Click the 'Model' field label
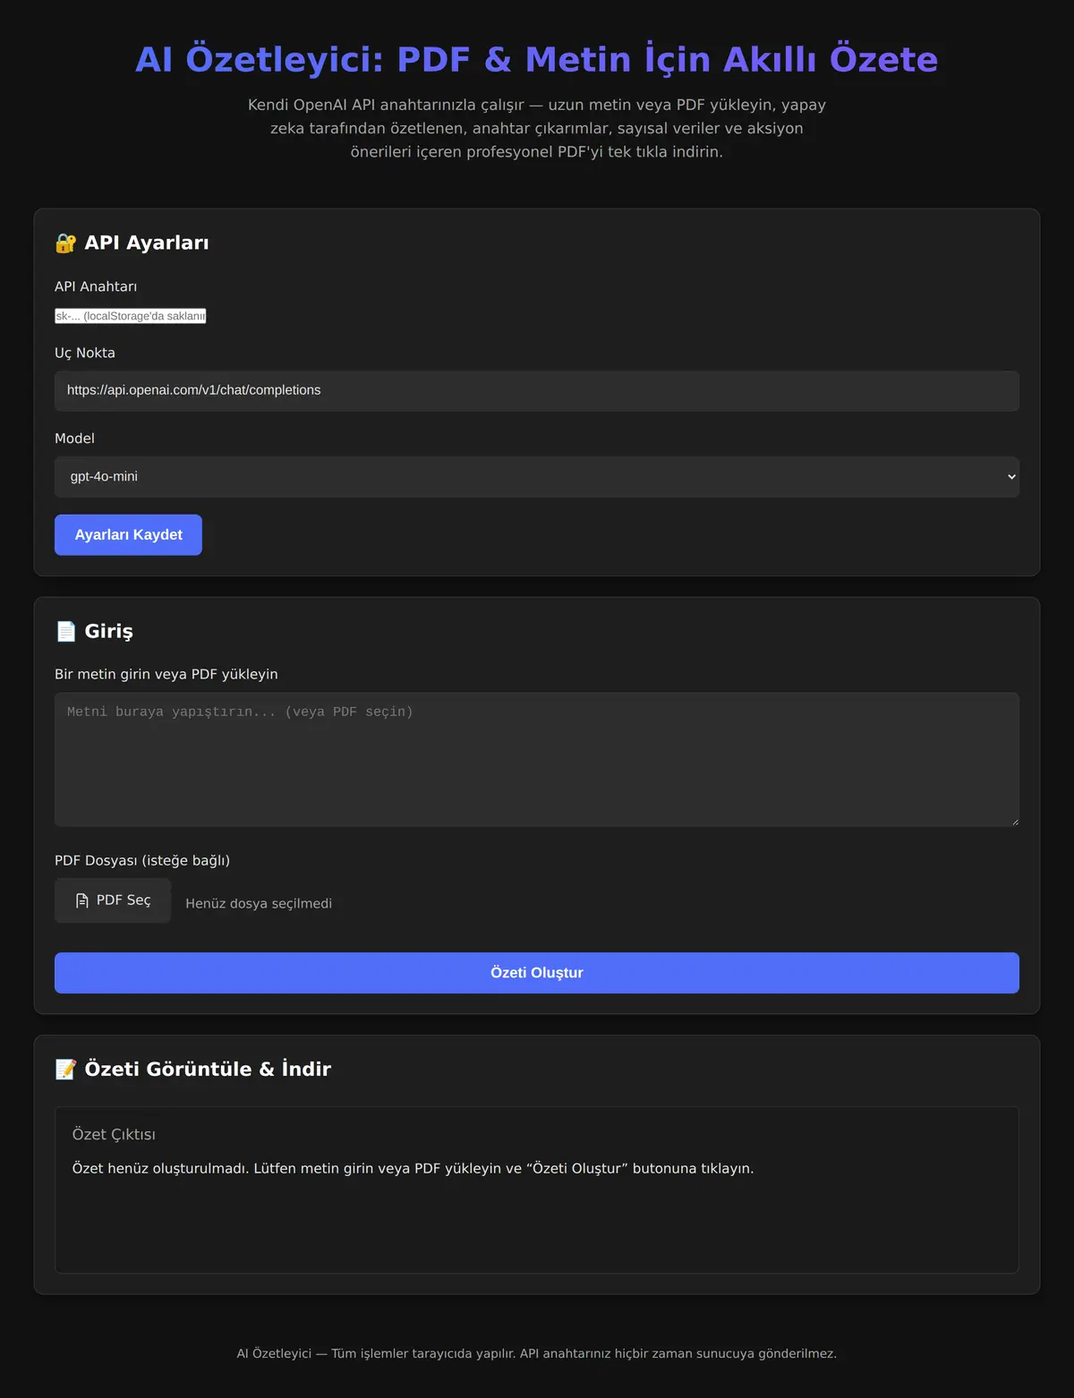 pyautogui.click(x=74, y=439)
